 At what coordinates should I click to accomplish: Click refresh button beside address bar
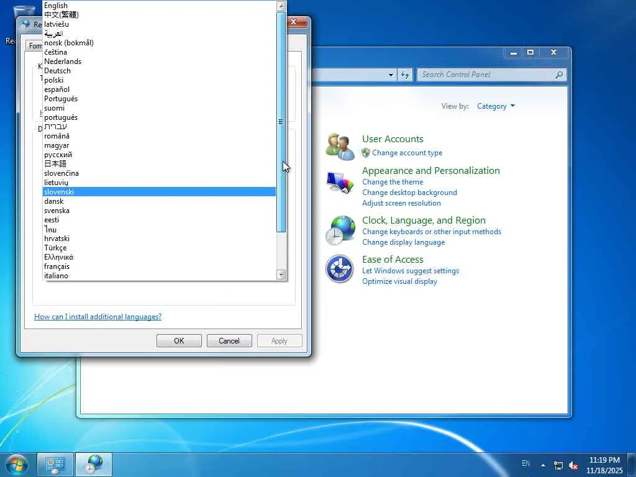tap(405, 75)
